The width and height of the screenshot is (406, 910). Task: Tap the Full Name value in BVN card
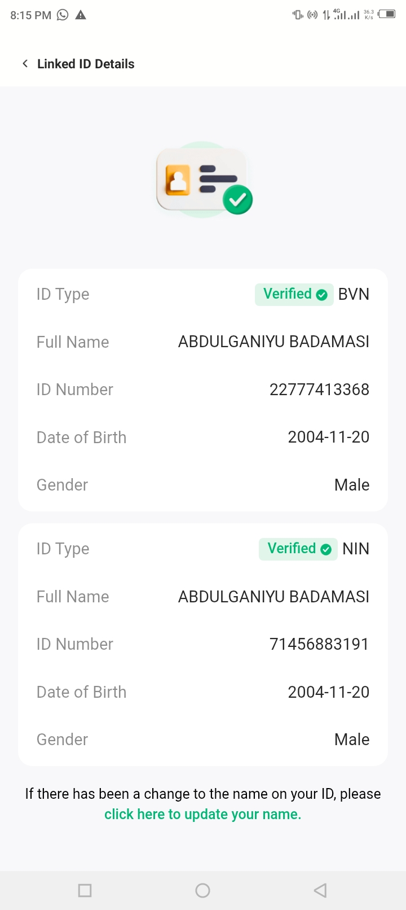[273, 342]
